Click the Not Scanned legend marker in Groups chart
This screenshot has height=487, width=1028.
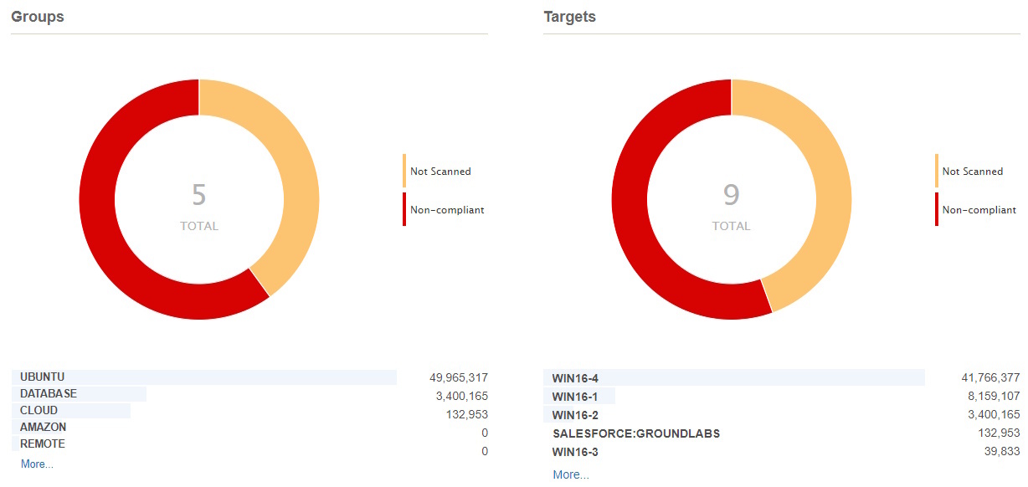pyautogui.click(x=404, y=171)
